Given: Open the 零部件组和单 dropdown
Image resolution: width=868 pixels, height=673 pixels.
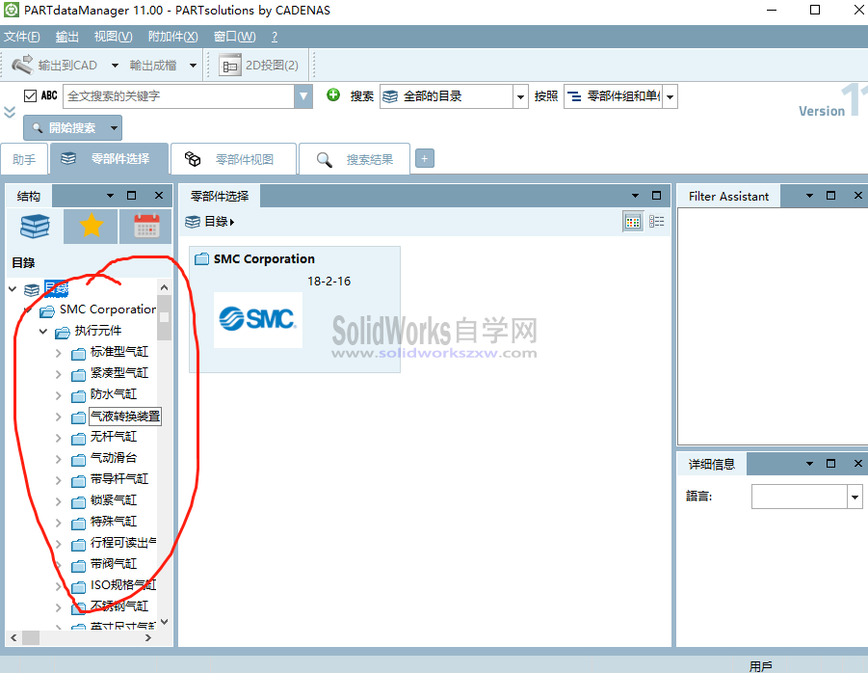Looking at the screenshot, I should pos(669,97).
